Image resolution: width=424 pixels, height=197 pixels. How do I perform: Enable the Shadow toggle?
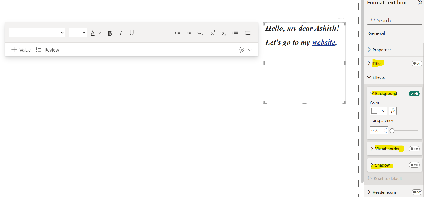click(x=414, y=165)
